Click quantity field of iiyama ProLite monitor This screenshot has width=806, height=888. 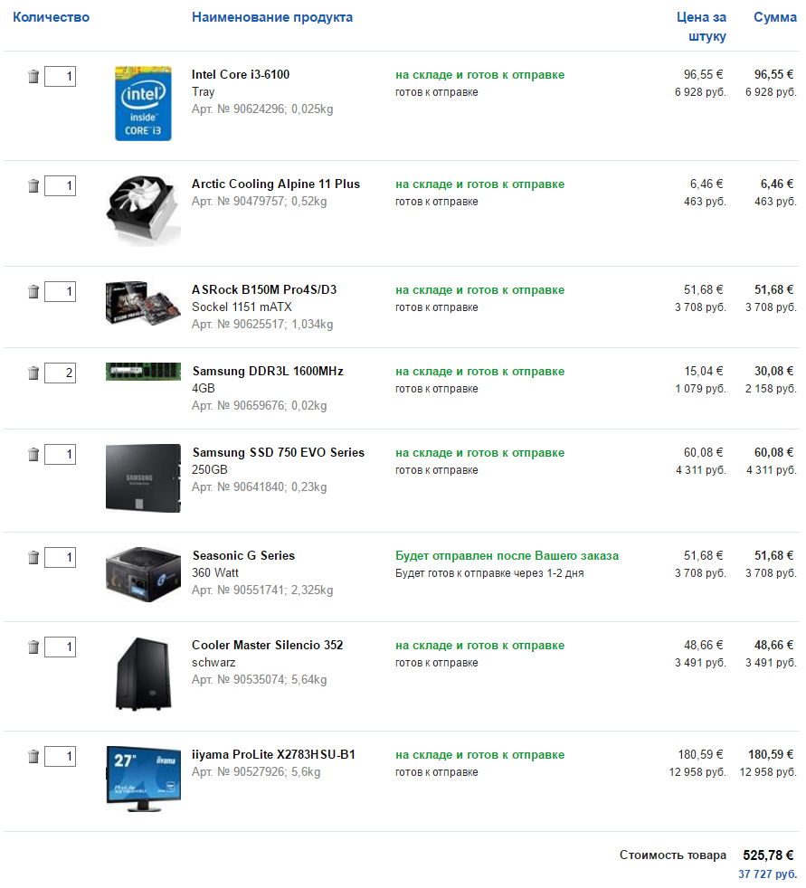pyautogui.click(x=60, y=756)
